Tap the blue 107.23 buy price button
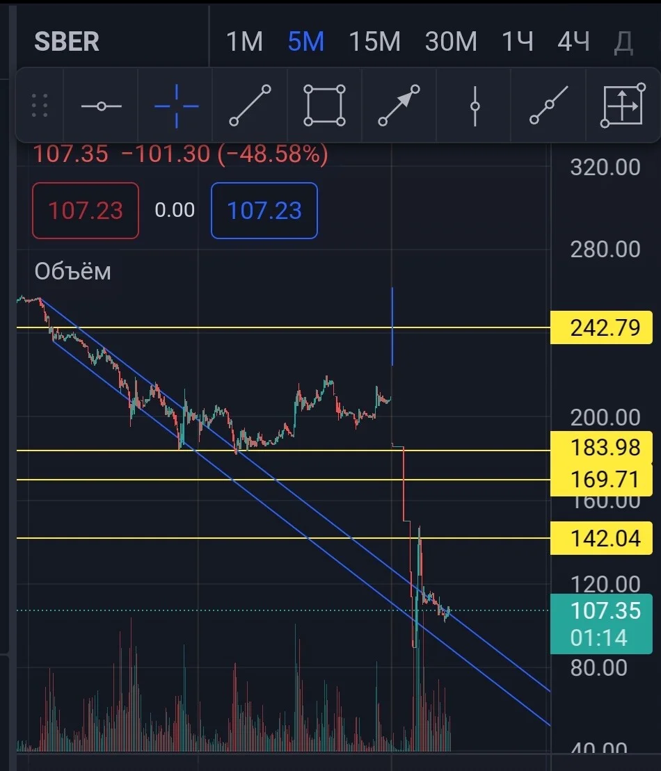The height and width of the screenshot is (771, 661). tap(264, 211)
